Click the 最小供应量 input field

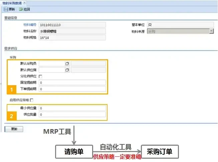point(72,108)
